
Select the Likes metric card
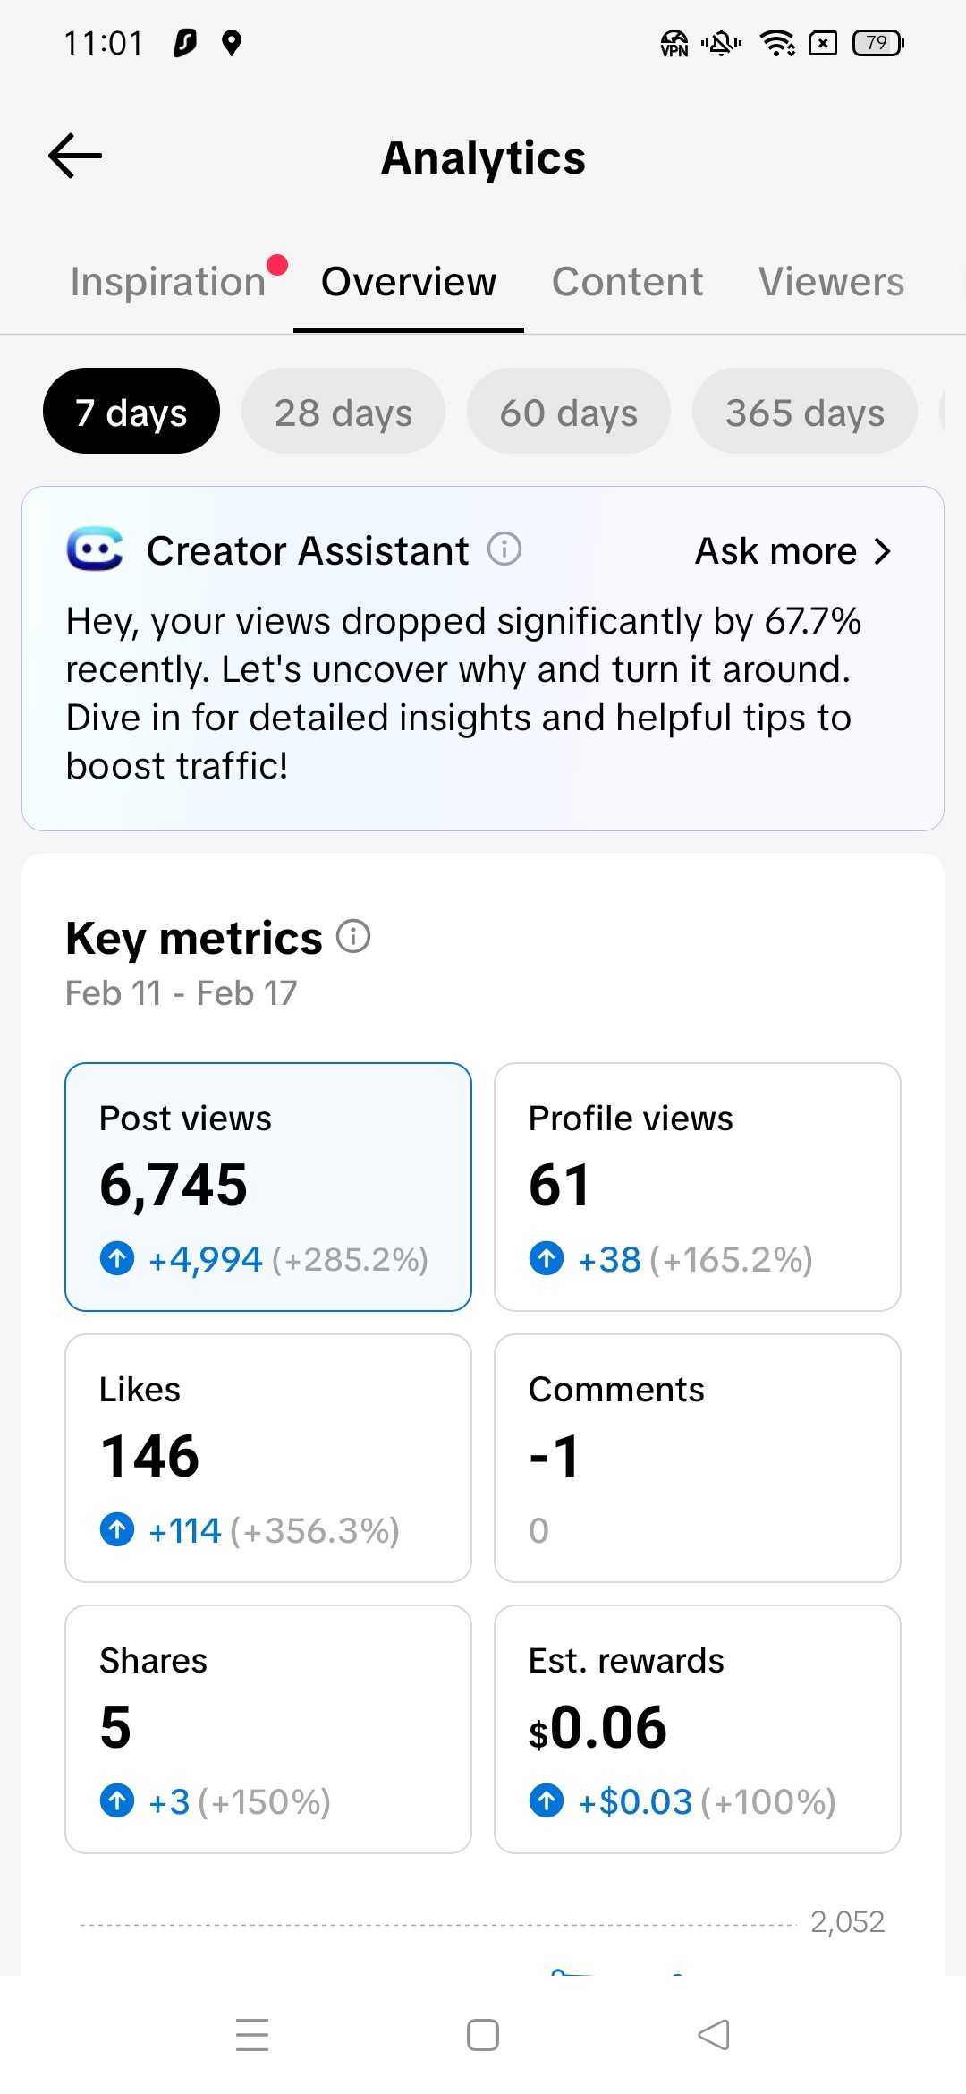[x=268, y=1458]
